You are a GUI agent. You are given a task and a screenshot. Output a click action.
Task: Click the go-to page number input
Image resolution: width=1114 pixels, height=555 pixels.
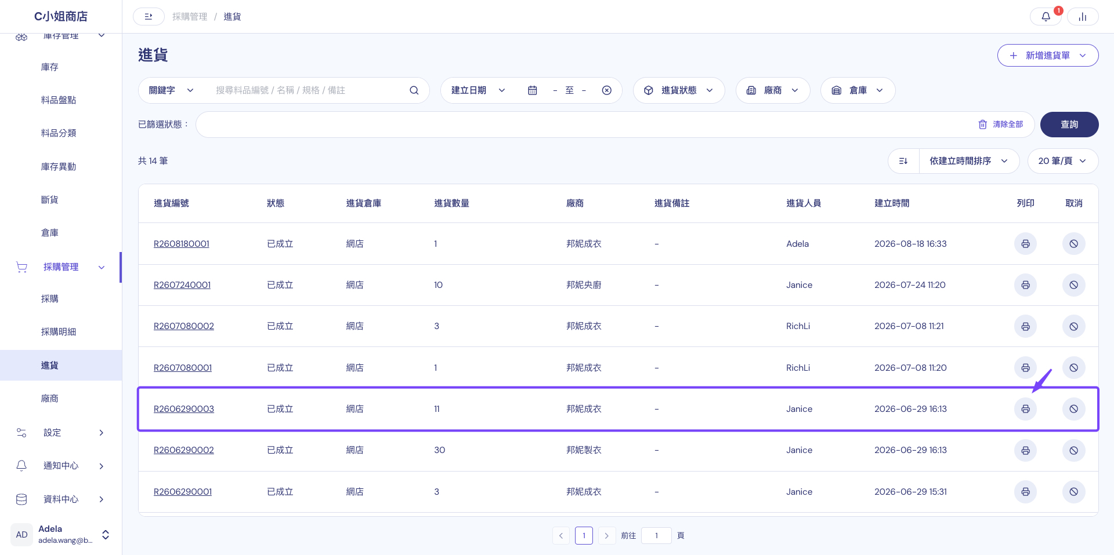656,536
